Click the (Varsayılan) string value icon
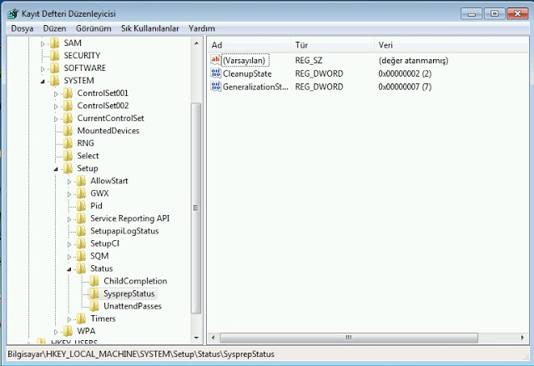This screenshot has height=366, width=534. [x=215, y=61]
